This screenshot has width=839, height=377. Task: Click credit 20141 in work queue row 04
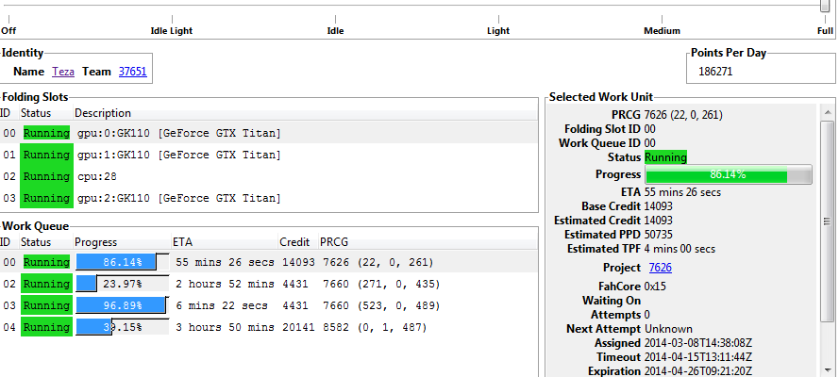click(298, 327)
